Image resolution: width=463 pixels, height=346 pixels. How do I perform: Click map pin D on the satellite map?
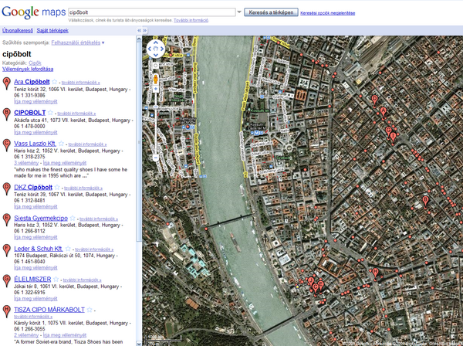(x=374, y=100)
